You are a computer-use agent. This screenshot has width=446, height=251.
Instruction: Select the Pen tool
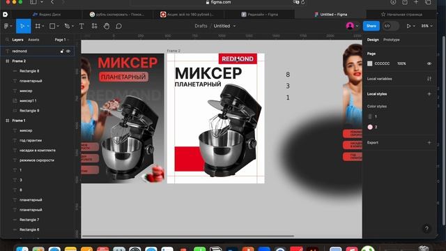coord(67,26)
